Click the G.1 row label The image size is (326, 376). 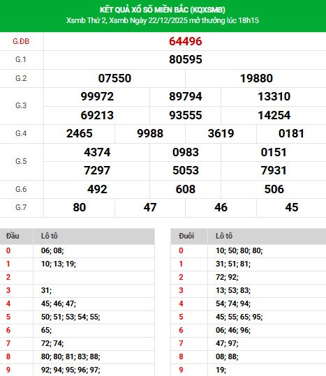pyautogui.click(x=21, y=59)
